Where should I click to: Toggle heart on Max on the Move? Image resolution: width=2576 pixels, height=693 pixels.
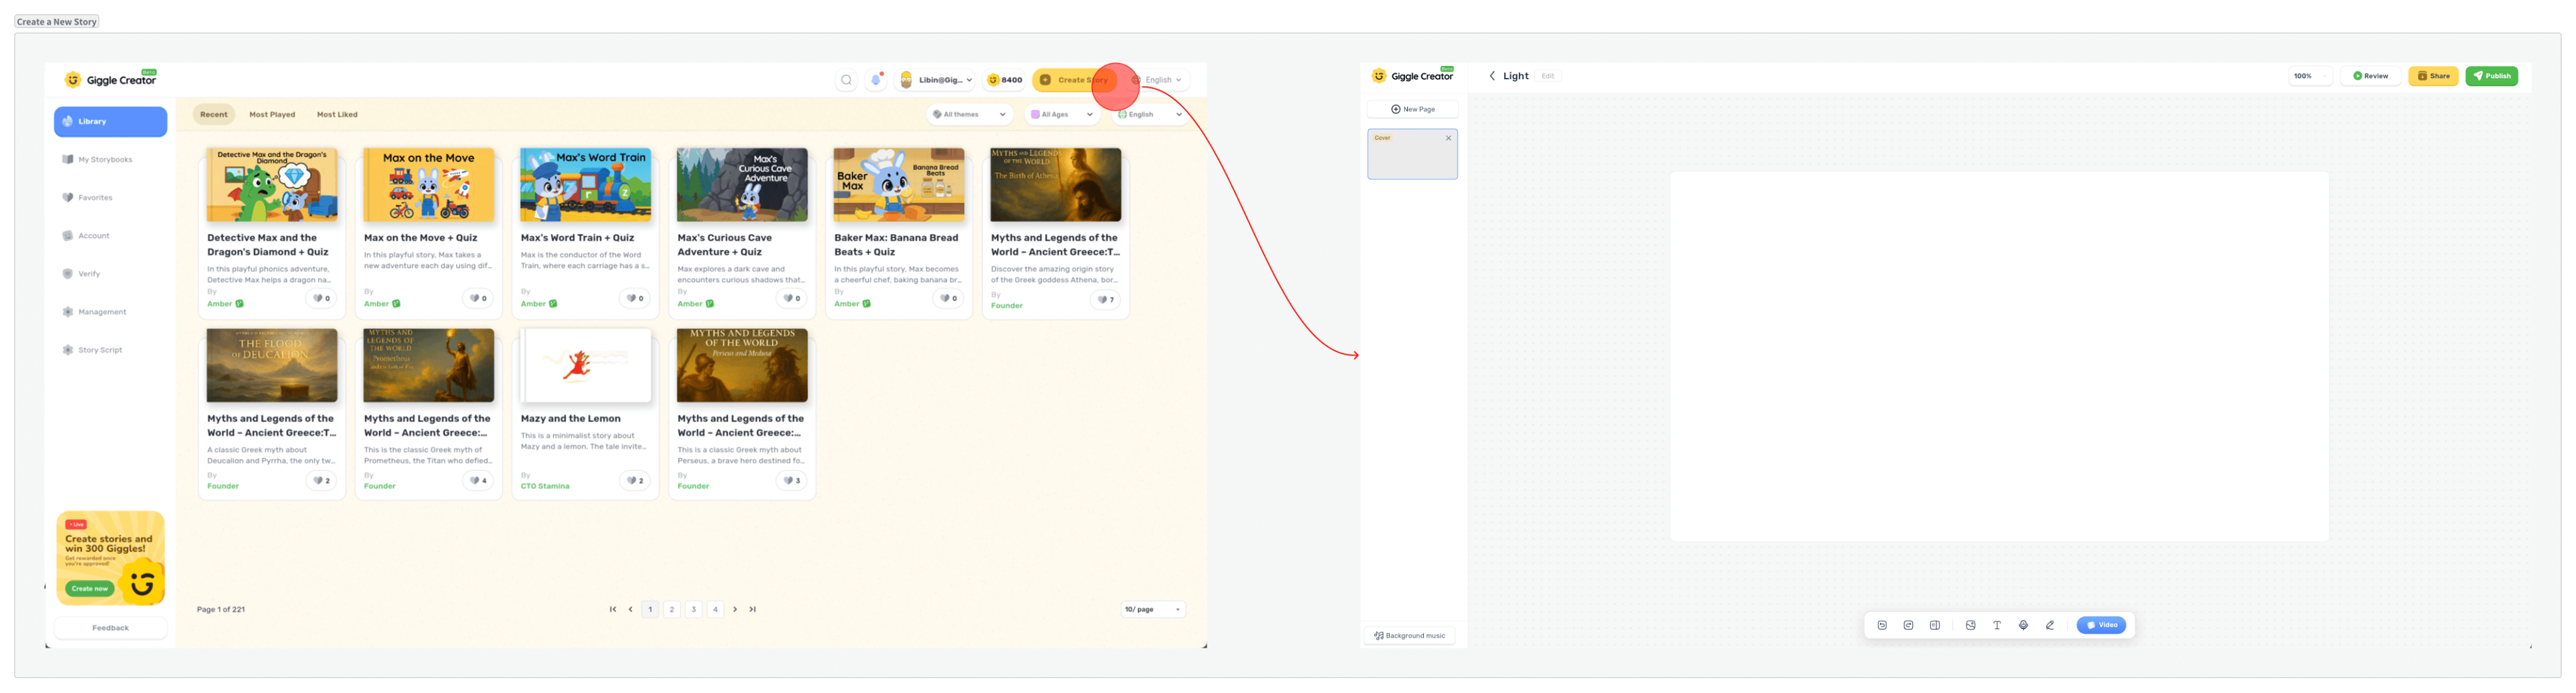(478, 298)
